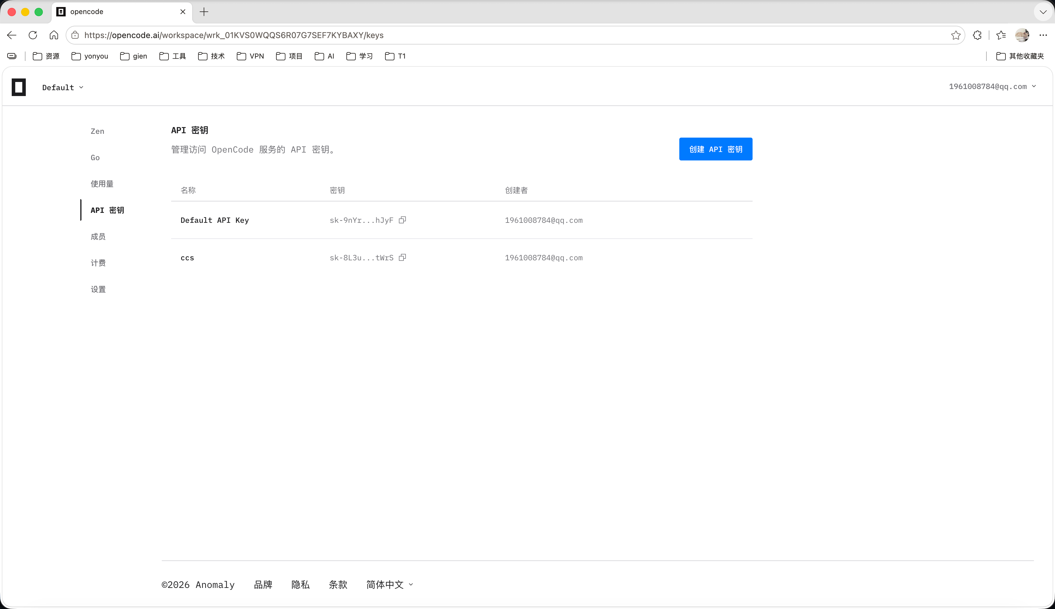1055x609 pixels.
Task: Change language via 简体中文 dropdown
Action: click(389, 584)
